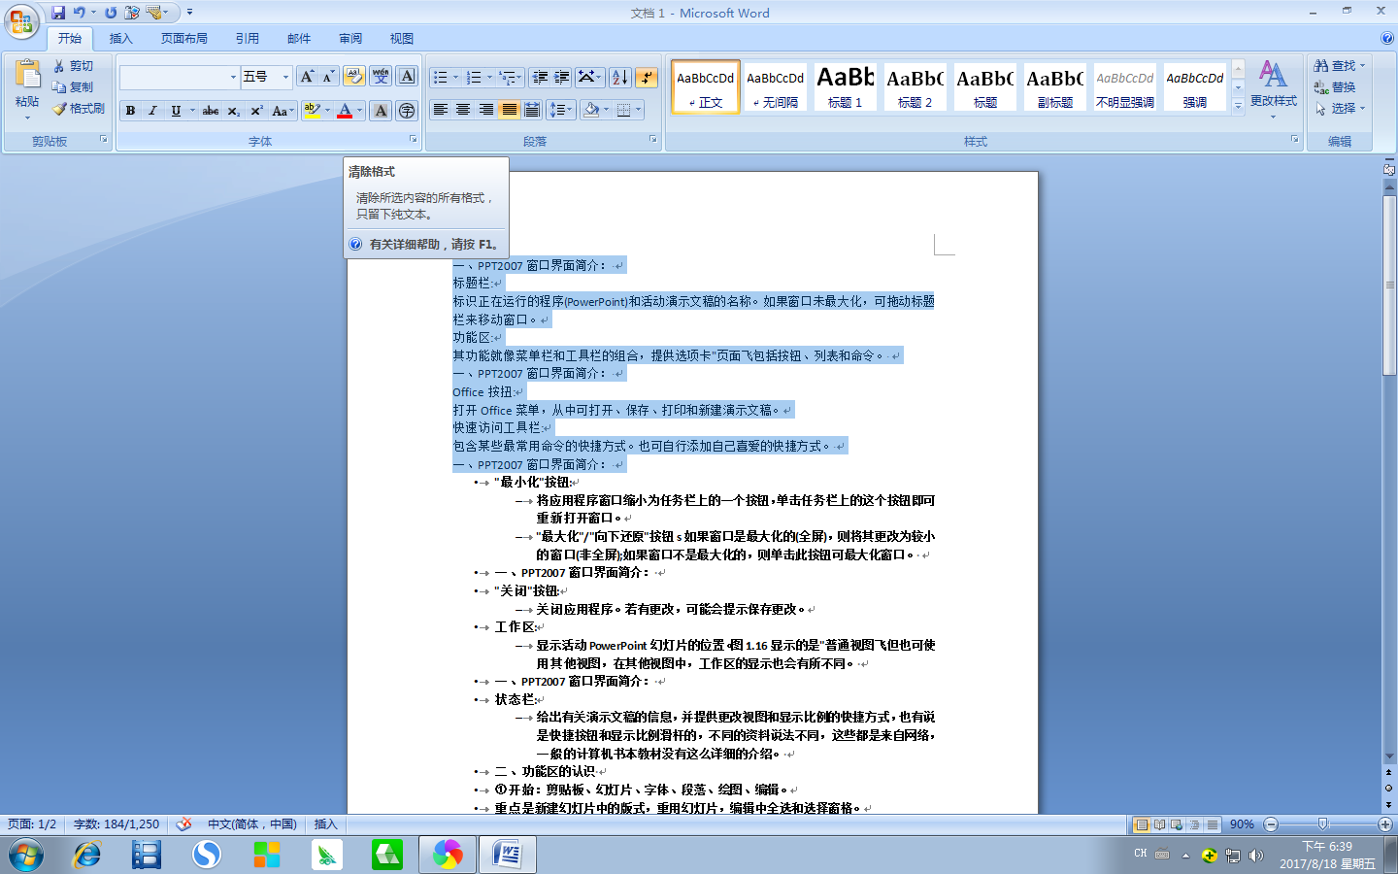Open the 审阅 ribbon tab
The image size is (1398, 874).
tap(350, 39)
